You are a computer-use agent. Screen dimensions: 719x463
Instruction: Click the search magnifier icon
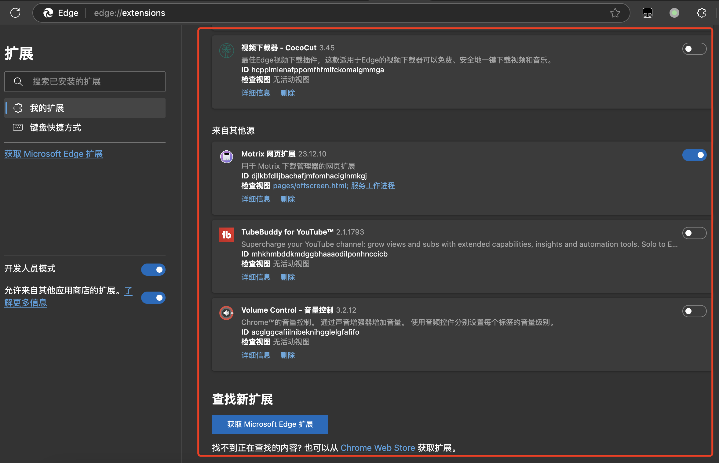click(18, 82)
